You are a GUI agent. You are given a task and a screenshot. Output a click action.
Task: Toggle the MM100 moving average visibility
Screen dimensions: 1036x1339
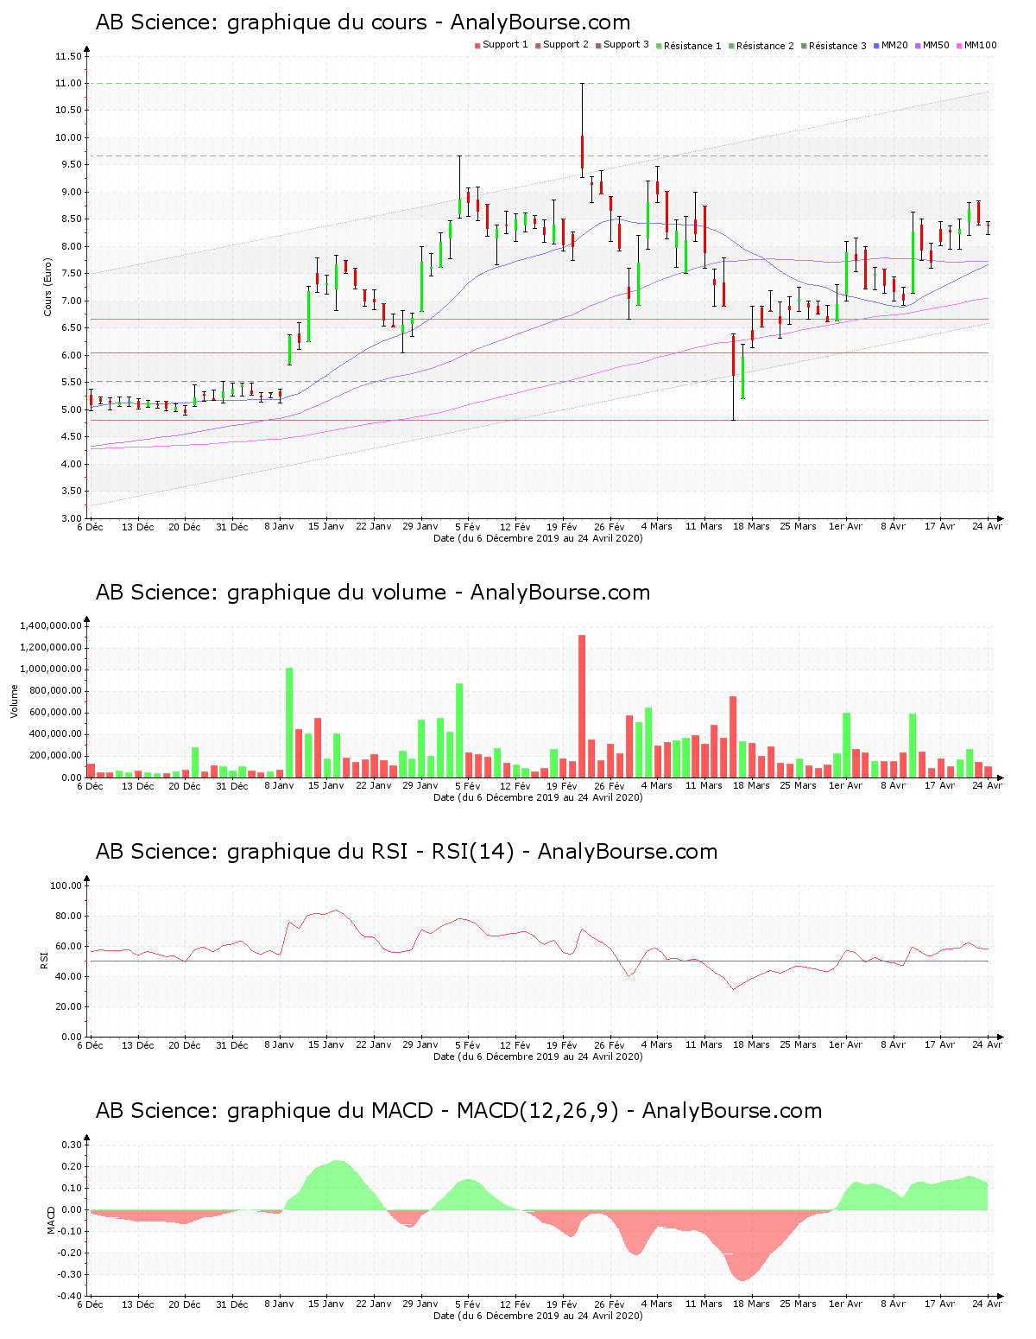pyautogui.click(x=958, y=46)
